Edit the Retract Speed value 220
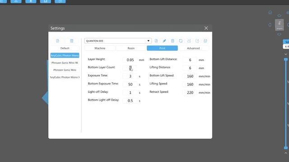 point(190,93)
